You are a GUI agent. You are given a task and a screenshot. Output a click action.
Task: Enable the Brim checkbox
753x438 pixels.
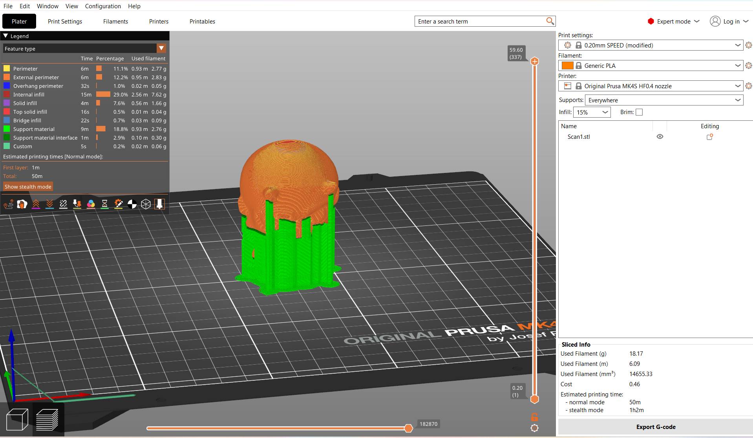tap(639, 112)
